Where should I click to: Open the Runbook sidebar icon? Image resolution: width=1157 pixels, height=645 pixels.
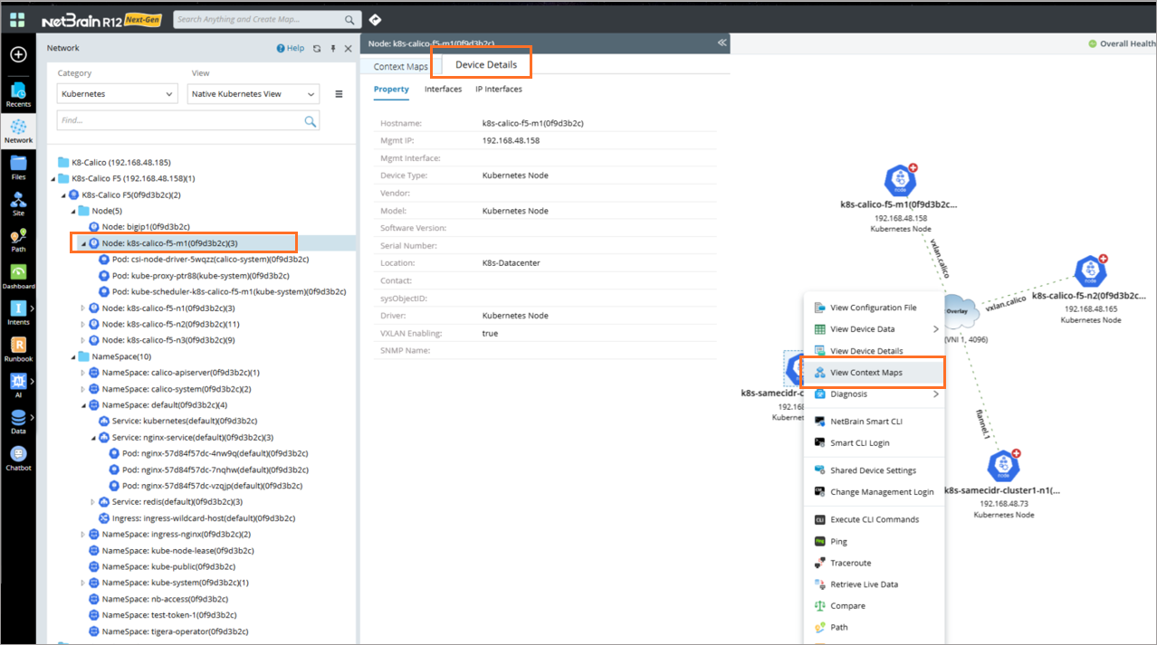point(18,348)
